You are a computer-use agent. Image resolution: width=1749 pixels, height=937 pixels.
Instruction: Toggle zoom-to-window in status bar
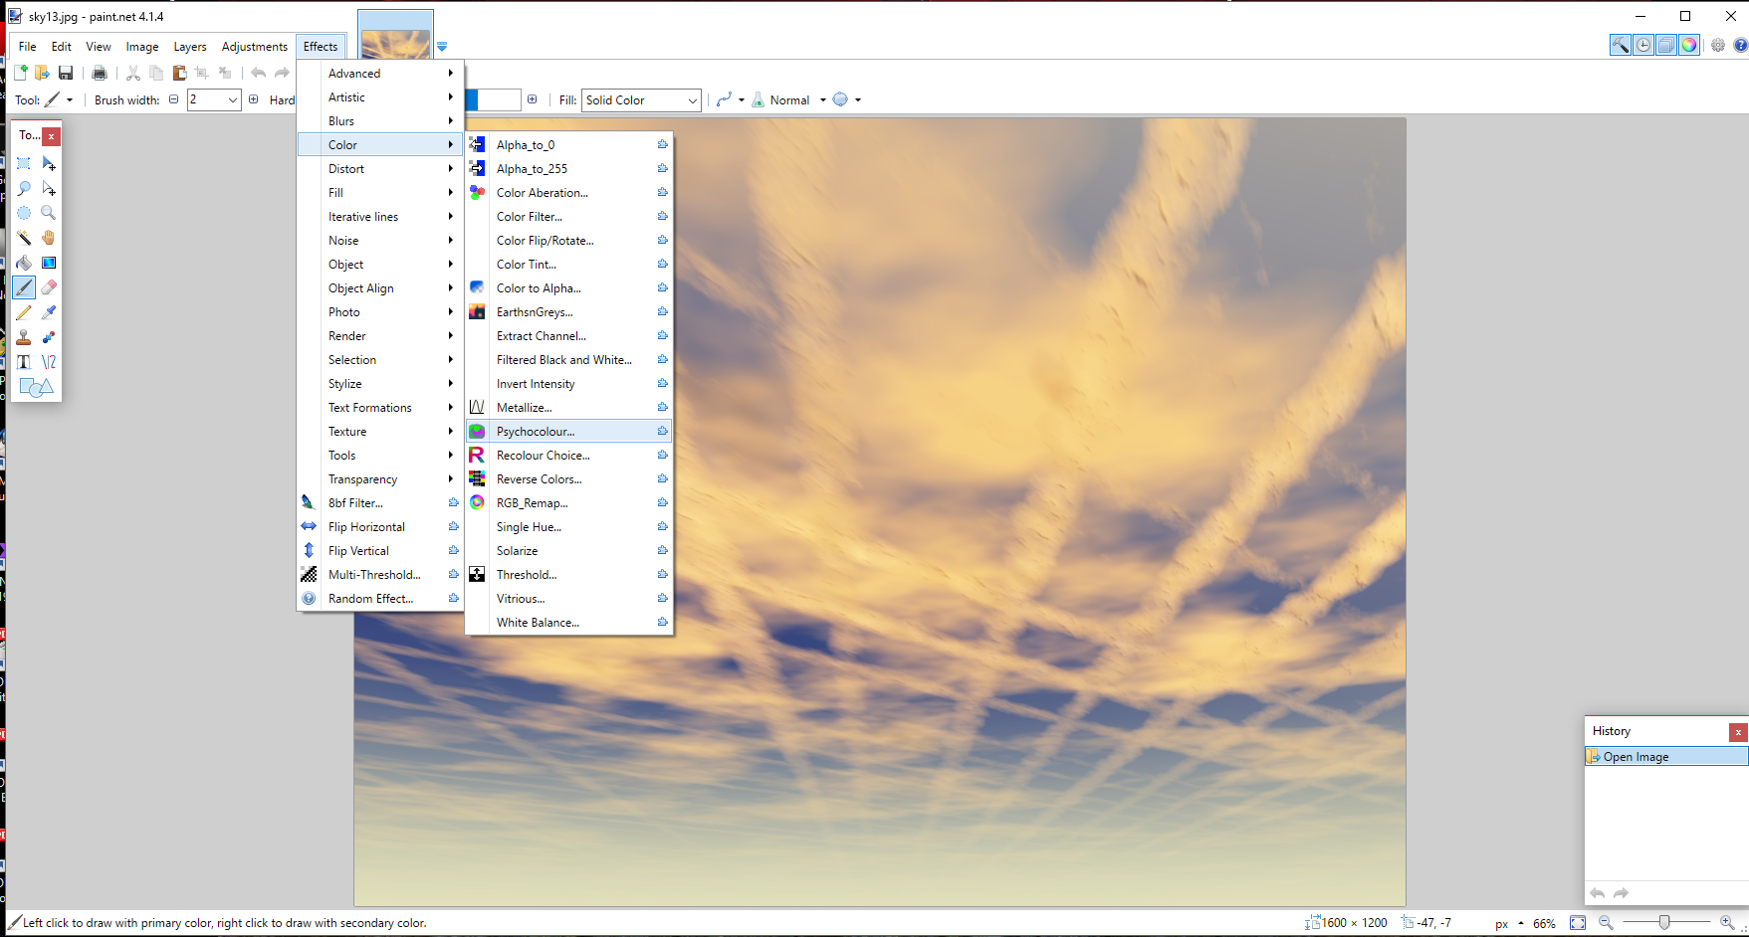[x=1578, y=923]
